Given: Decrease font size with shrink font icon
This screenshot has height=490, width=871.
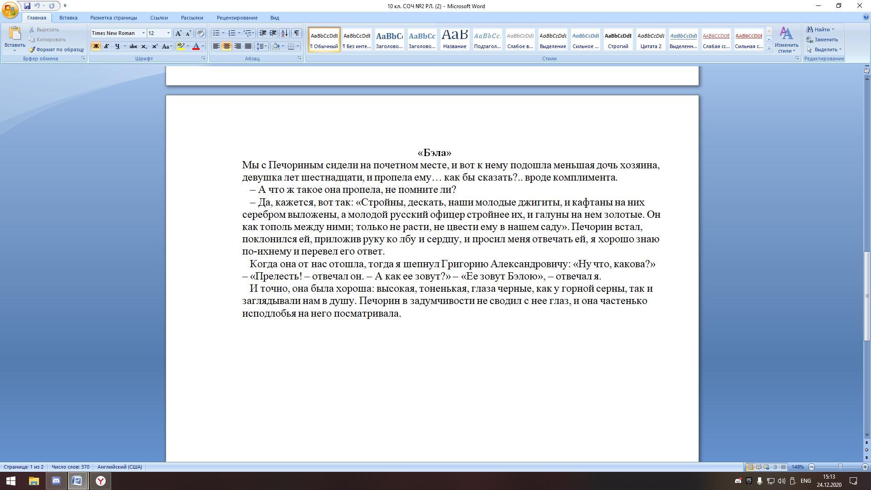Looking at the screenshot, I should 188,33.
